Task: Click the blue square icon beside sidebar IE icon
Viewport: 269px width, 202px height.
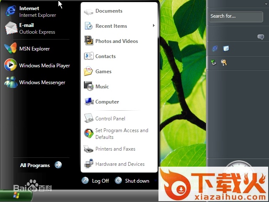Action: pos(226,48)
